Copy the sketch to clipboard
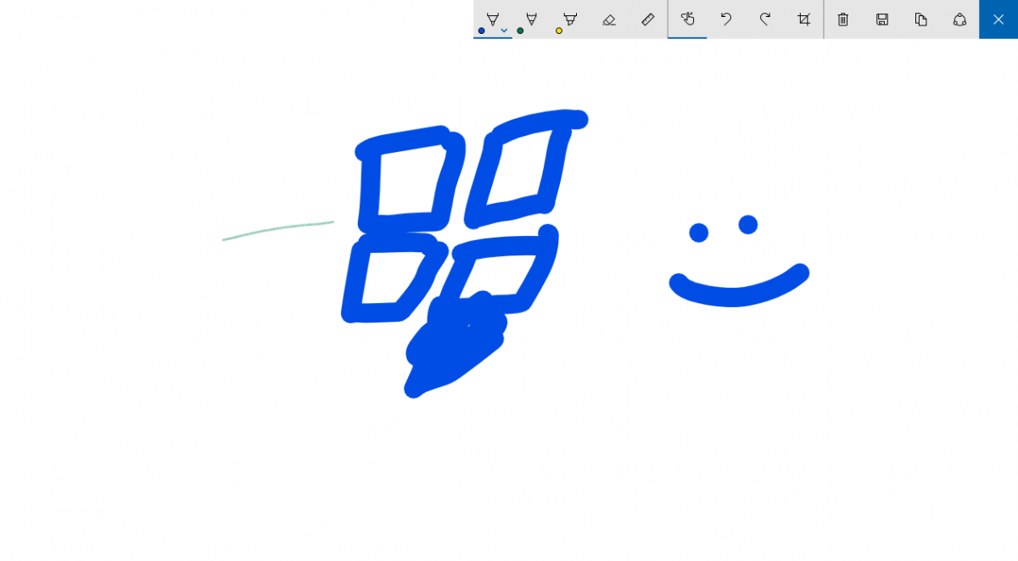The height and width of the screenshot is (561, 1018). tap(920, 19)
